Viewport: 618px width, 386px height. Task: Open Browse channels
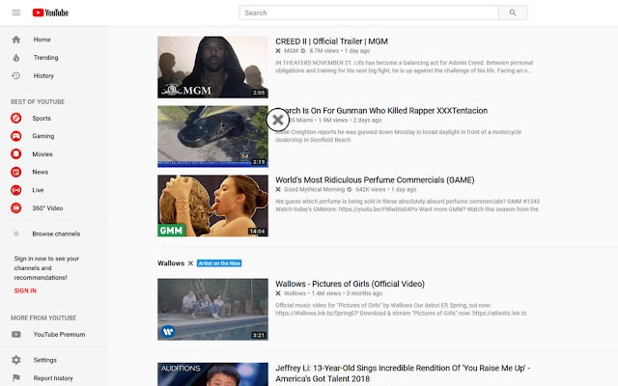(54, 234)
